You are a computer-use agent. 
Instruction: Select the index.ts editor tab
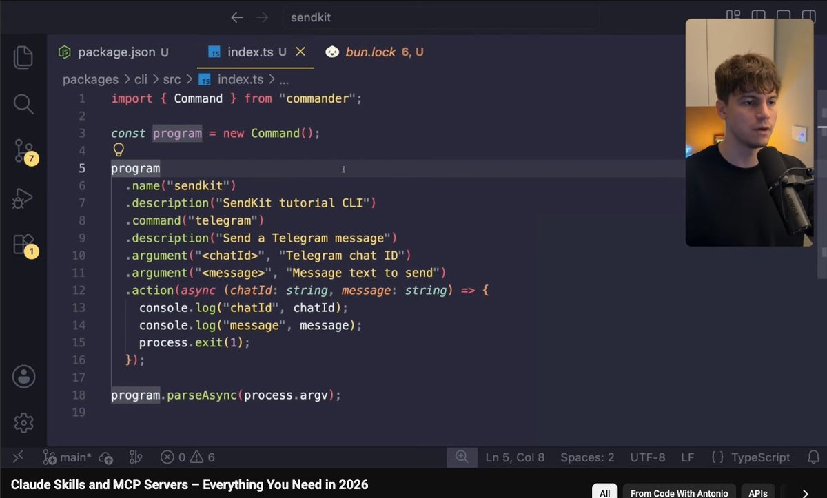(256, 52)
